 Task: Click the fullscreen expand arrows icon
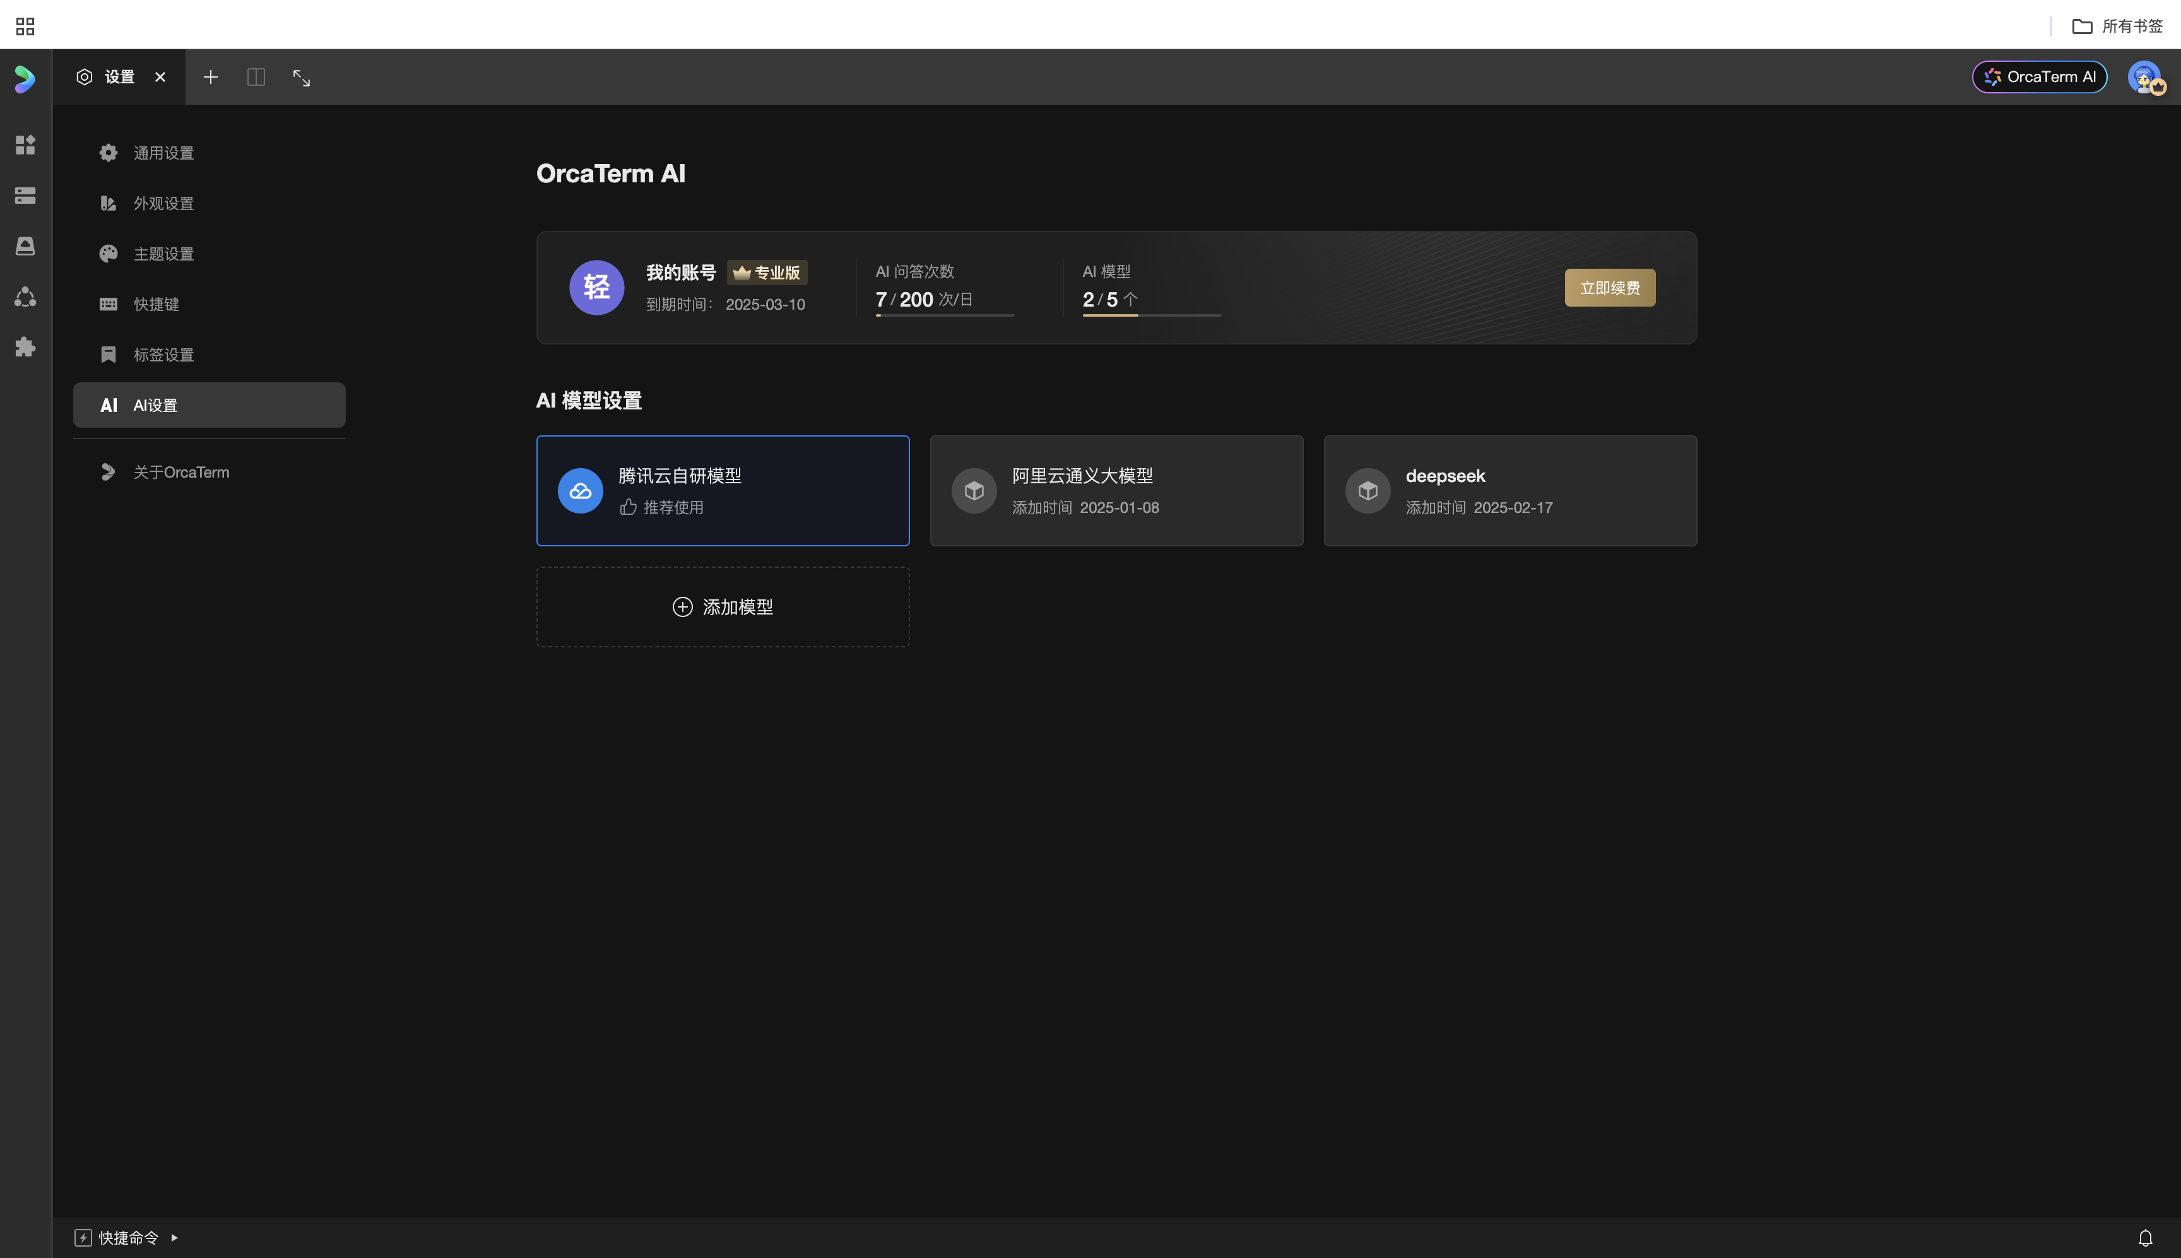coord(302,78)
